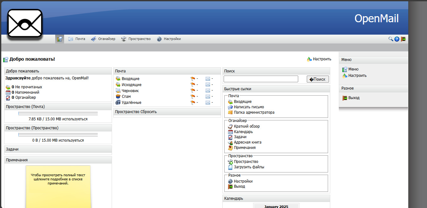427x208 pixels.
Task: Click the Не прочитанных mail icon
Action: [8, 87]
